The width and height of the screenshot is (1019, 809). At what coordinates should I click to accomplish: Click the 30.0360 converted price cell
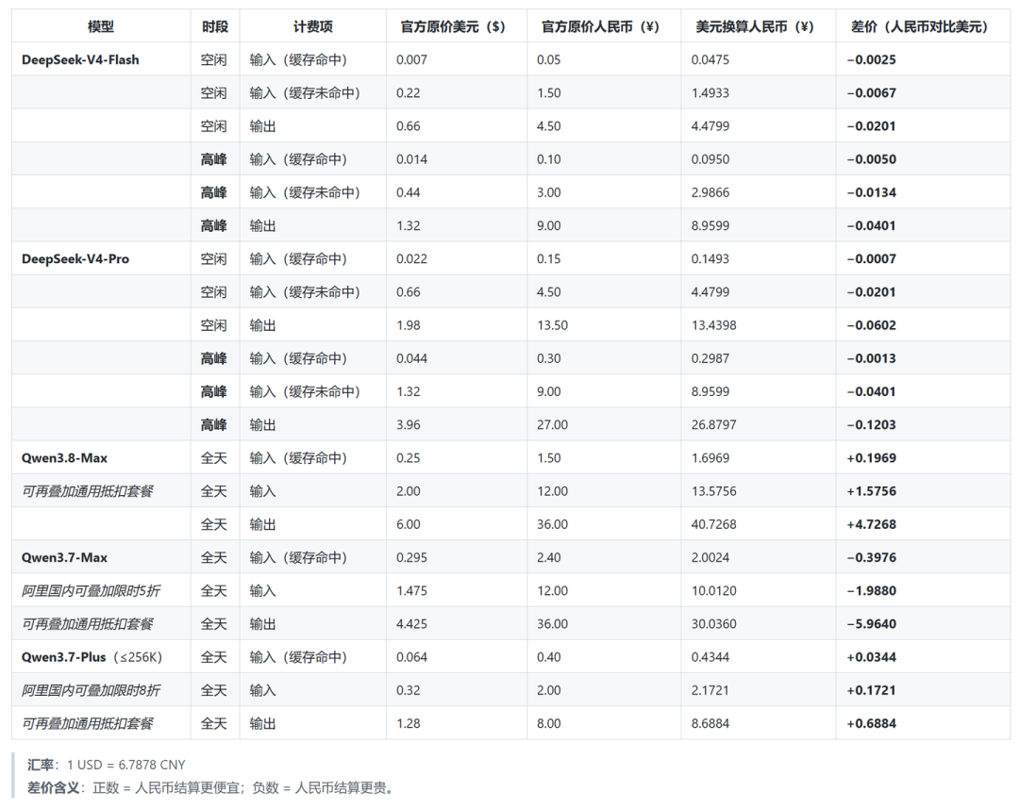click(x=714, y=624)
